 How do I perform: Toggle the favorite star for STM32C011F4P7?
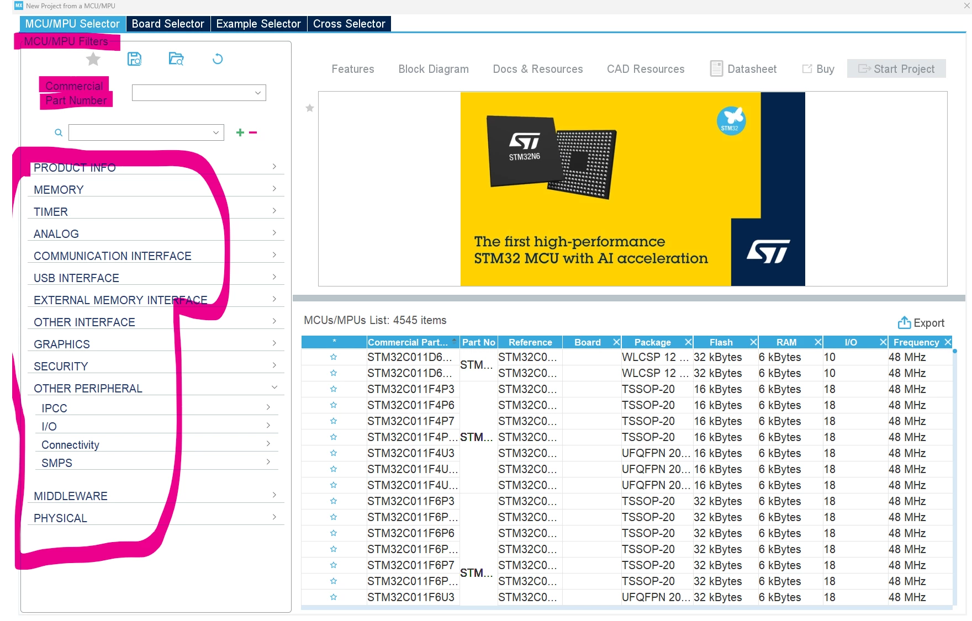coord(334,421)
